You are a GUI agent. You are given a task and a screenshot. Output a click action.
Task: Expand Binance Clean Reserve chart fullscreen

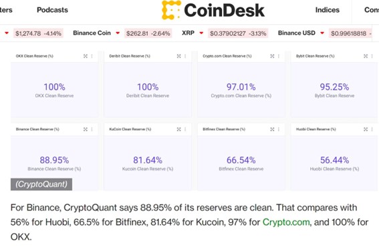click(86, 129)
